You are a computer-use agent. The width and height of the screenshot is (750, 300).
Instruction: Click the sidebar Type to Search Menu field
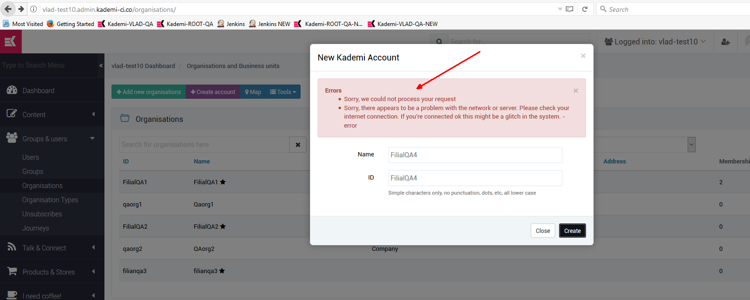[48, 65]
